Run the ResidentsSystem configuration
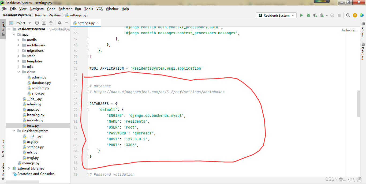 (x=301, y=15)
